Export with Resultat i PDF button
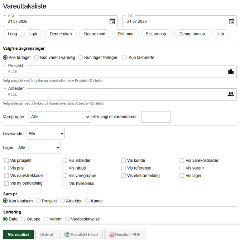This screenshot has width=240, height=240. pos(125,235)
